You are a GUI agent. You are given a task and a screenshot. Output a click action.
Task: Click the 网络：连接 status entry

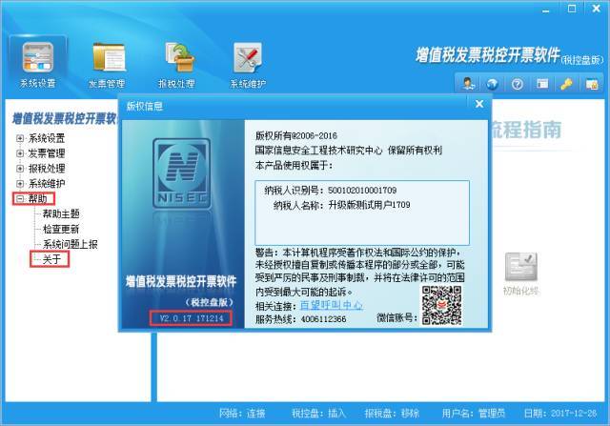tap(242, 414)
